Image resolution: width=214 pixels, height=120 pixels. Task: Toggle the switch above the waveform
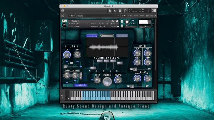tap(107, 36)
